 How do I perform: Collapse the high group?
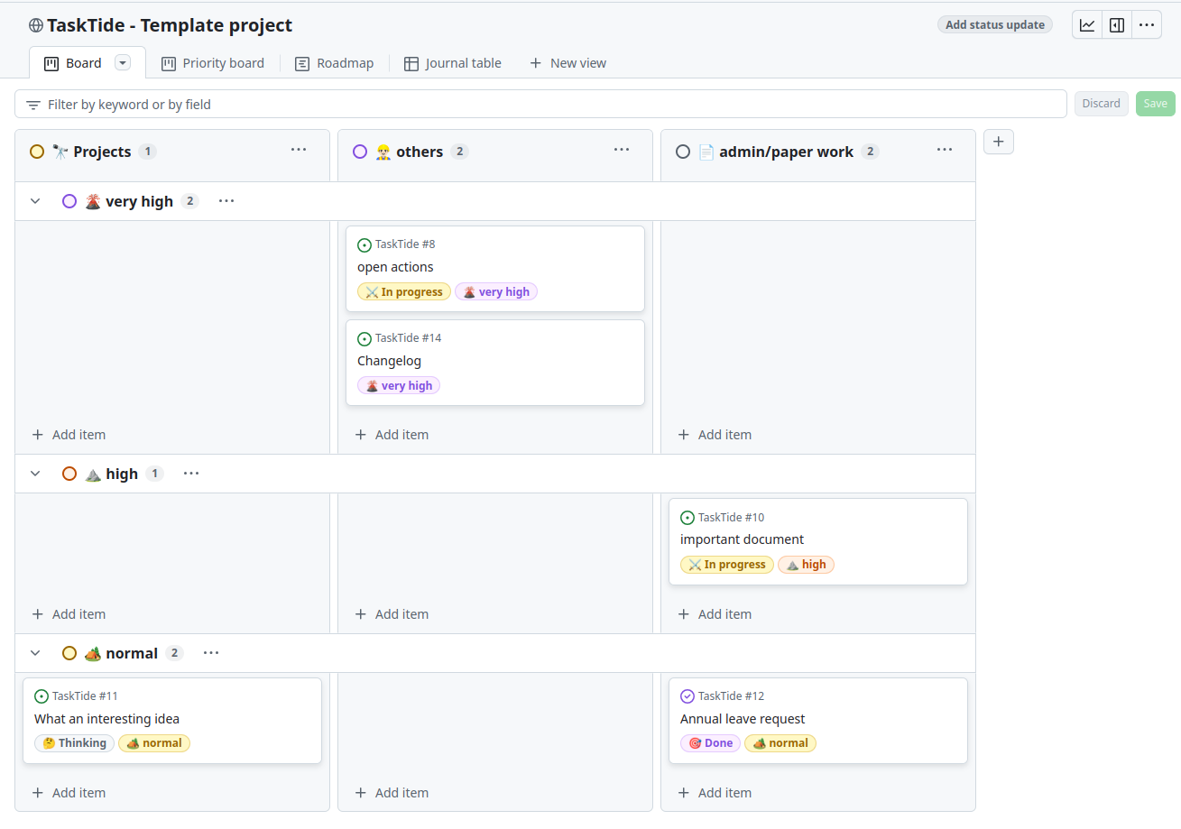pos(35,474)
